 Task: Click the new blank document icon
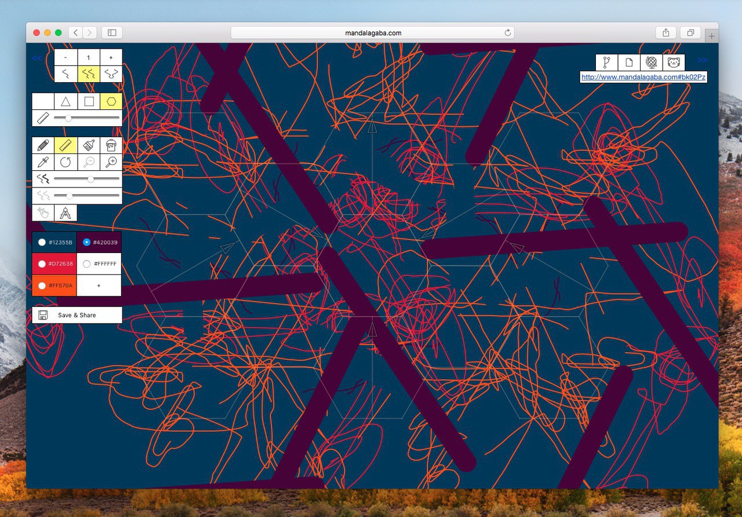point(629,63)
